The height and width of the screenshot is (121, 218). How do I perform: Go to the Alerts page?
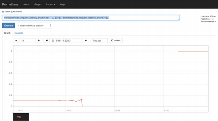click(x=26, y=4)
